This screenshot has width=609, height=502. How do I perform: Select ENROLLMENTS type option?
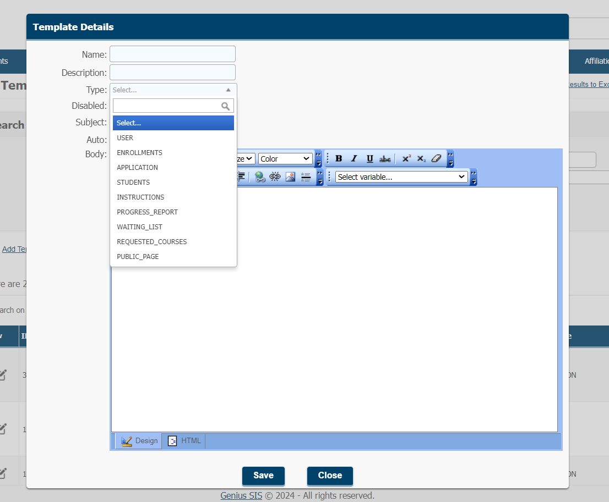point(173,152)
